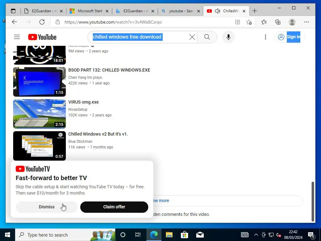Click the page vertical scrollbar thumb

click(x=313, y=201)
